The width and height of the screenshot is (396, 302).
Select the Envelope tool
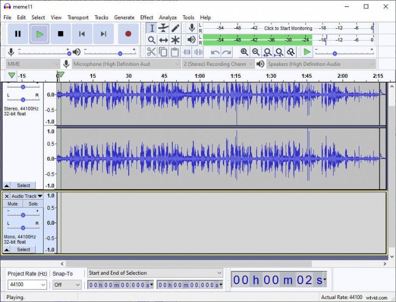click(x=162, y=28)
